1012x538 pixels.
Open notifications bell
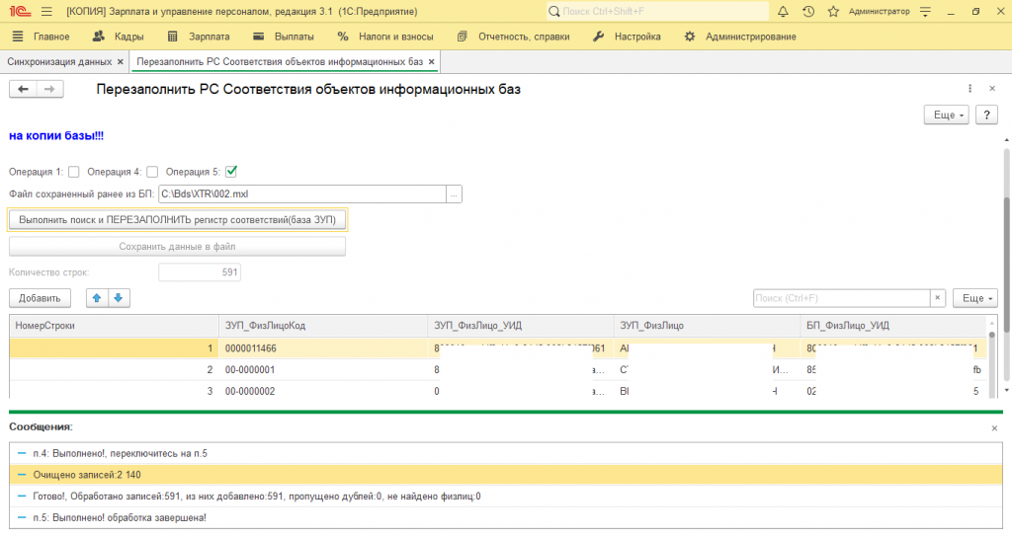coord(783,12)
